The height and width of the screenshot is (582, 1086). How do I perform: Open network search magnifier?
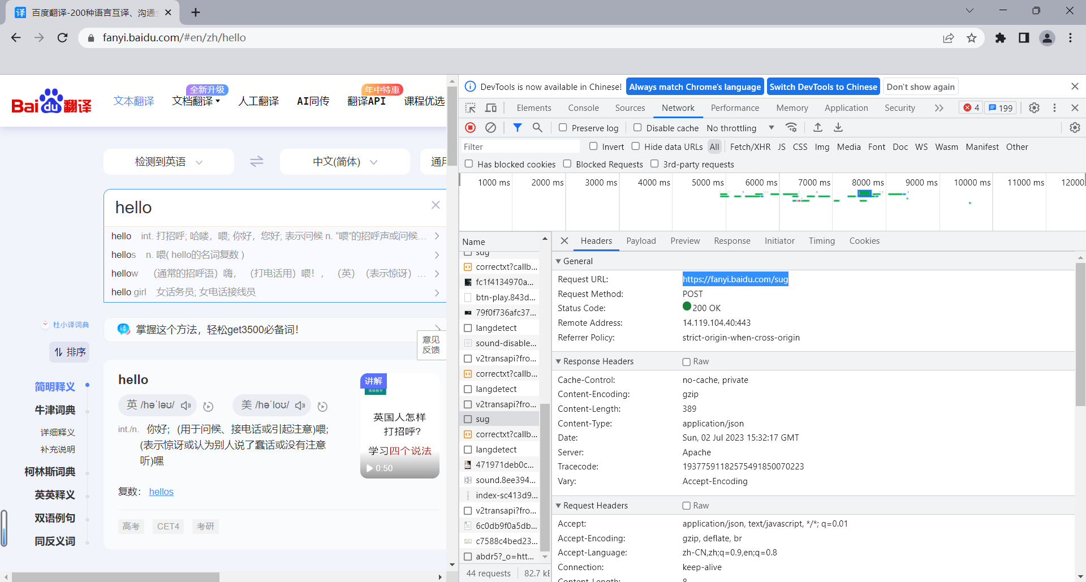537,128
